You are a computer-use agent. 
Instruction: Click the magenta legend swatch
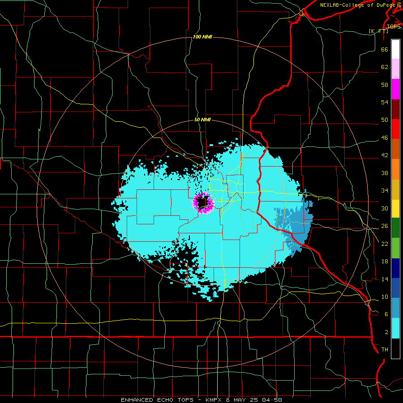pyautogui.click(x=395, y=89)
